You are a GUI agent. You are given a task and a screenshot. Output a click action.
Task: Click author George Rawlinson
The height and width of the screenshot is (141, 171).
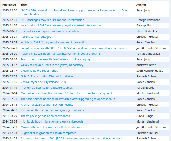tap(148, 20)
